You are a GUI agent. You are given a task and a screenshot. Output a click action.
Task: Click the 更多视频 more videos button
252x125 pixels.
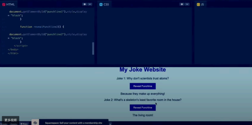(11, 120)
